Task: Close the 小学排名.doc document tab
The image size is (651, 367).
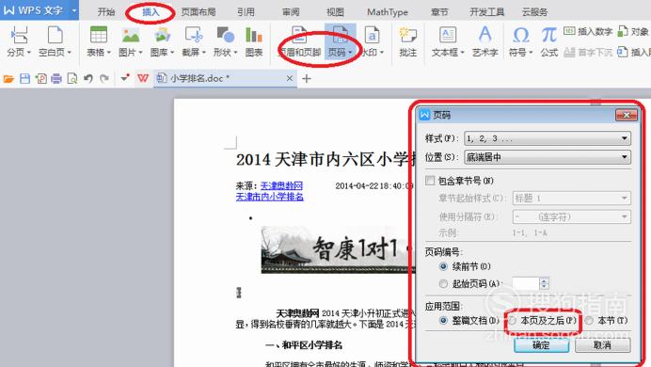Action: (x=290, y=78)
